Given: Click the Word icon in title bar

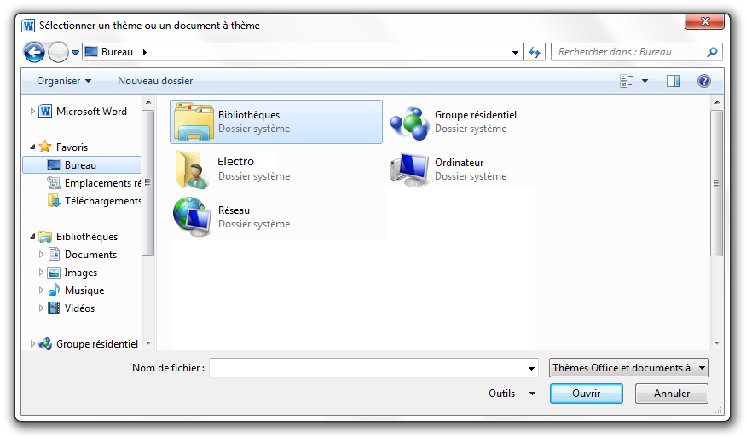Looking at the screenshot, I should 28,26.
